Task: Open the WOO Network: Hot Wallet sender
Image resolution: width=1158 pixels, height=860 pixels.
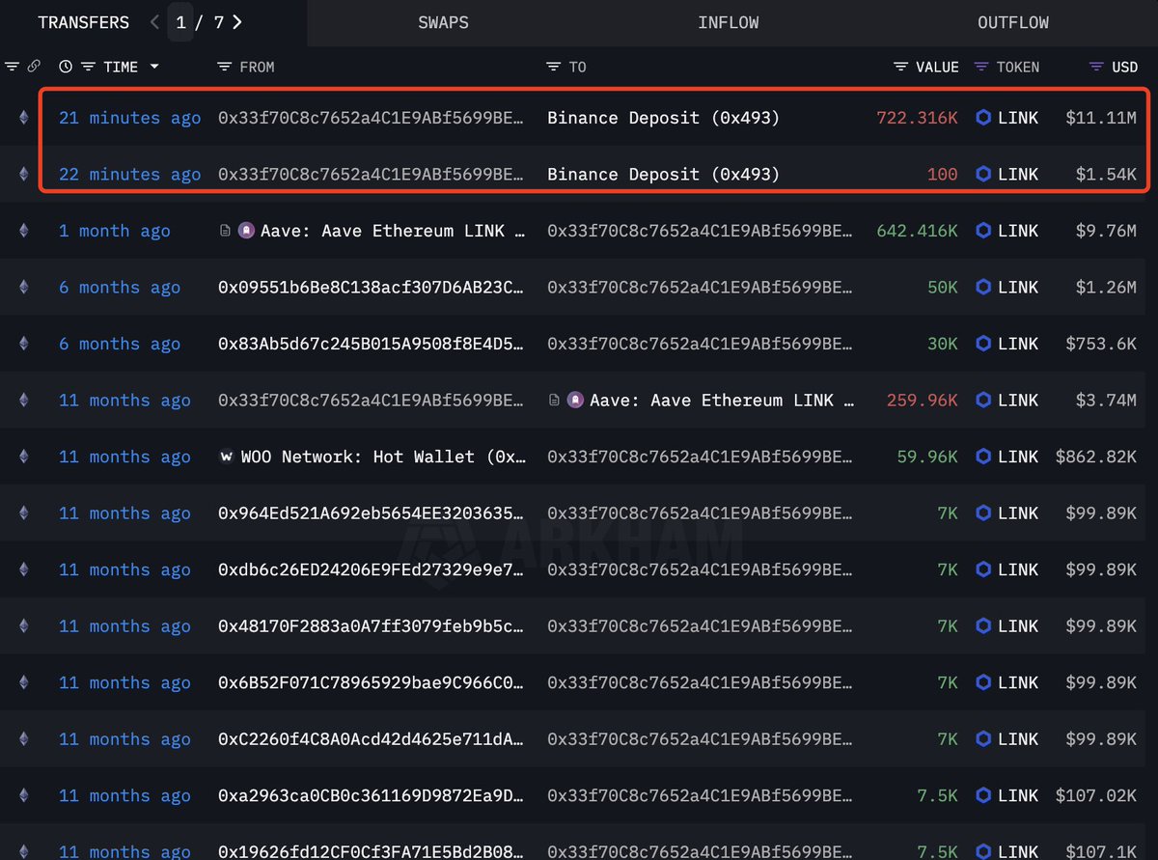Action: [x=384, y=457]
